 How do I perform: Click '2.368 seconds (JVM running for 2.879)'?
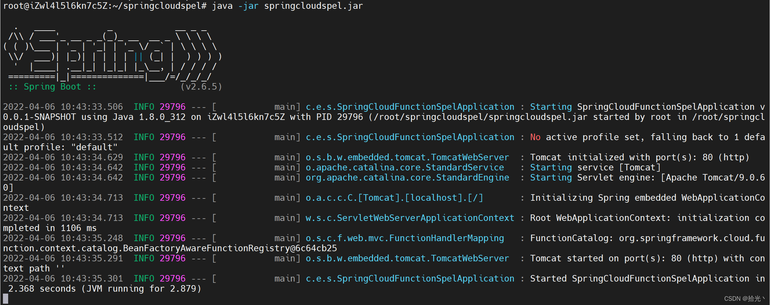(105, 289)
